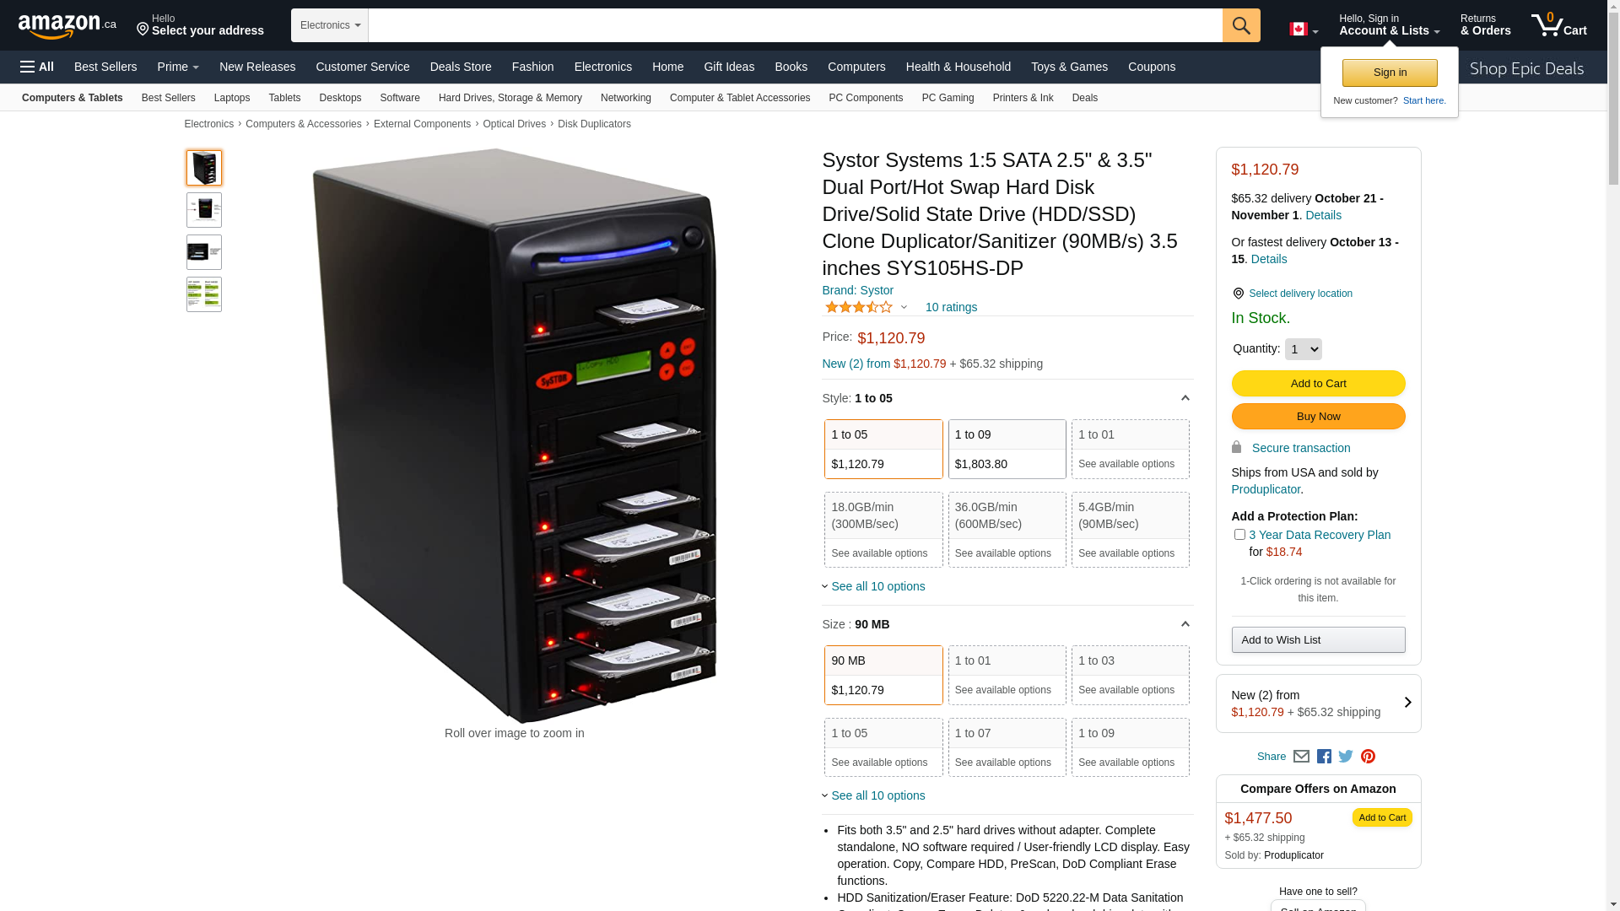Open the shopping cart icon
This screenshot has width=1620, height=911.
tap(1559, 25)
